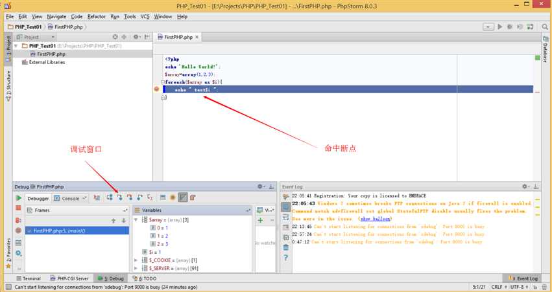
Task: Open Project panel settings gear
Action: [136, 37]
